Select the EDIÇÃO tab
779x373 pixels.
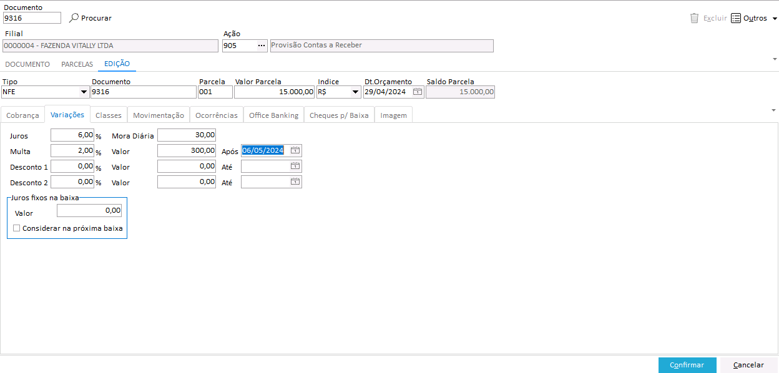[x=117, y=64]
